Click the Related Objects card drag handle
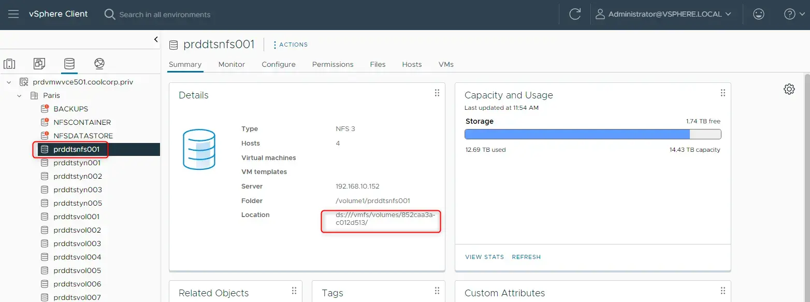This screenshot has width=810, height=302. click(294, 291)
